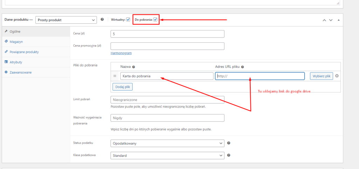Move product data panel down with arrow
This screenshot has height=169, width=359.
pyautogui.click(x=331, y=20)
